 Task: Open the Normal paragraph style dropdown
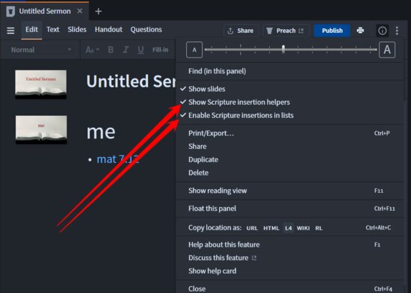tap(41, 49)
